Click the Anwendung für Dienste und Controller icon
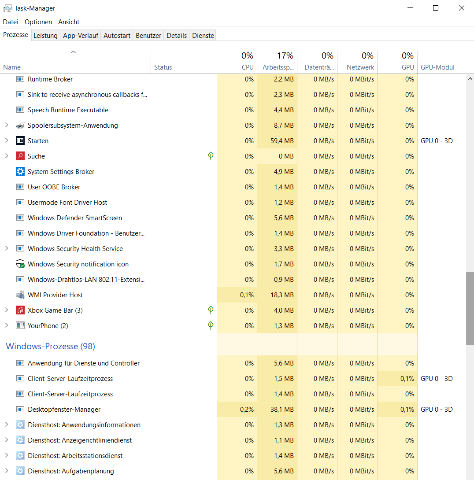474x480 pixels. (x=20, y=363)
